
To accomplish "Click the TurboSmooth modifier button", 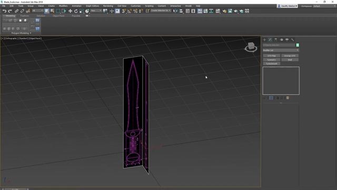I will pyautogui.click(x=272, y=63).
